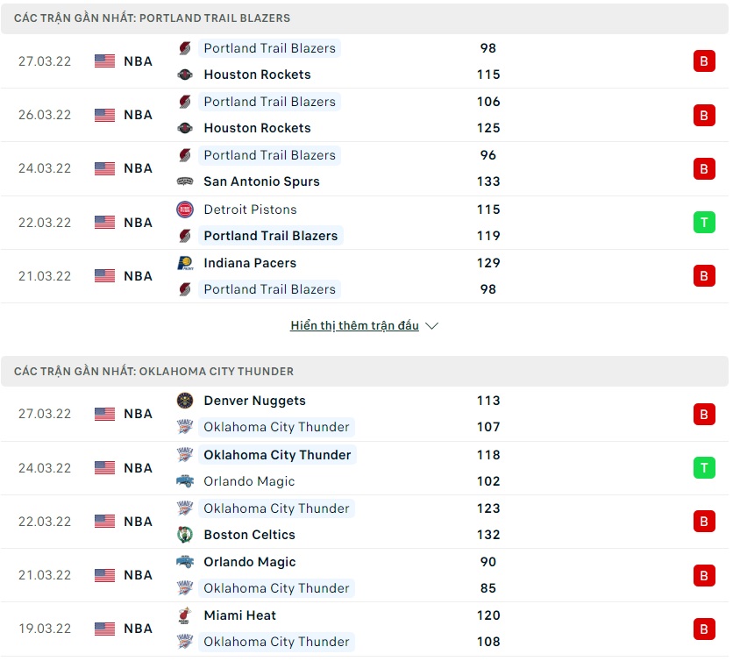Click the Detroit Pistons logo

pyautogui.click(x=184, y=210)
